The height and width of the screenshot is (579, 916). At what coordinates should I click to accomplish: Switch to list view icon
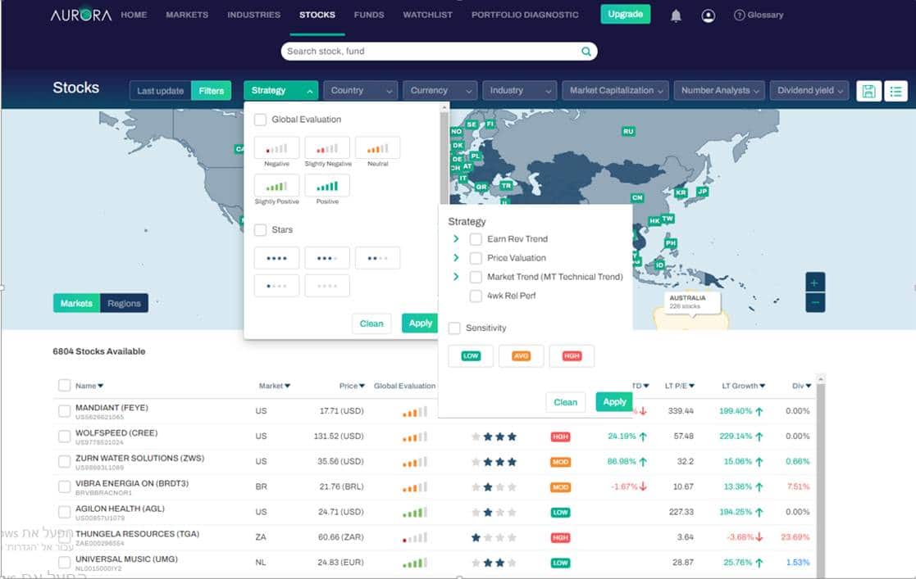895,91
